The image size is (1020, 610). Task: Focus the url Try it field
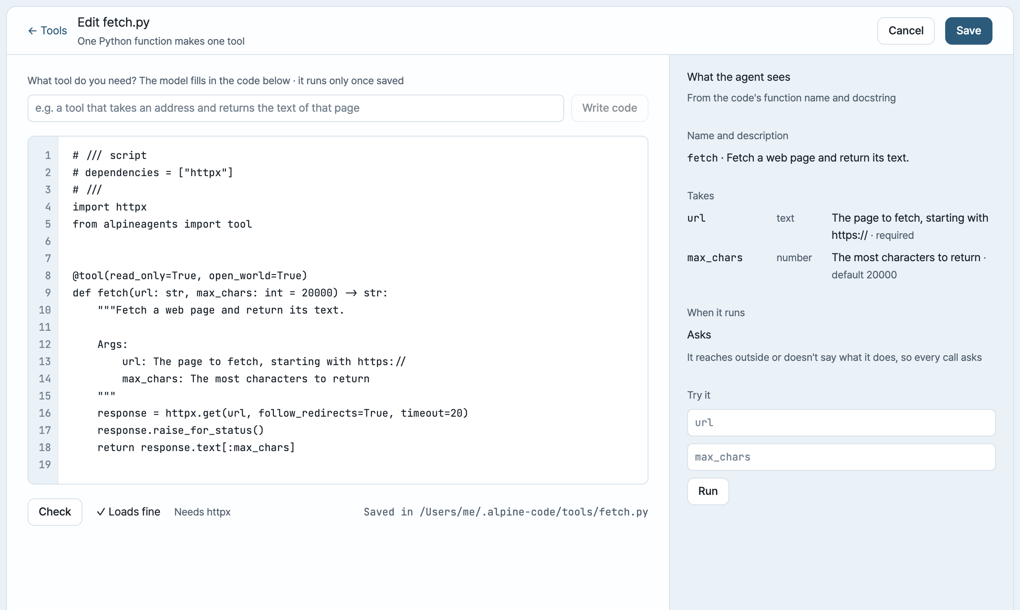(x=841, y=423)
